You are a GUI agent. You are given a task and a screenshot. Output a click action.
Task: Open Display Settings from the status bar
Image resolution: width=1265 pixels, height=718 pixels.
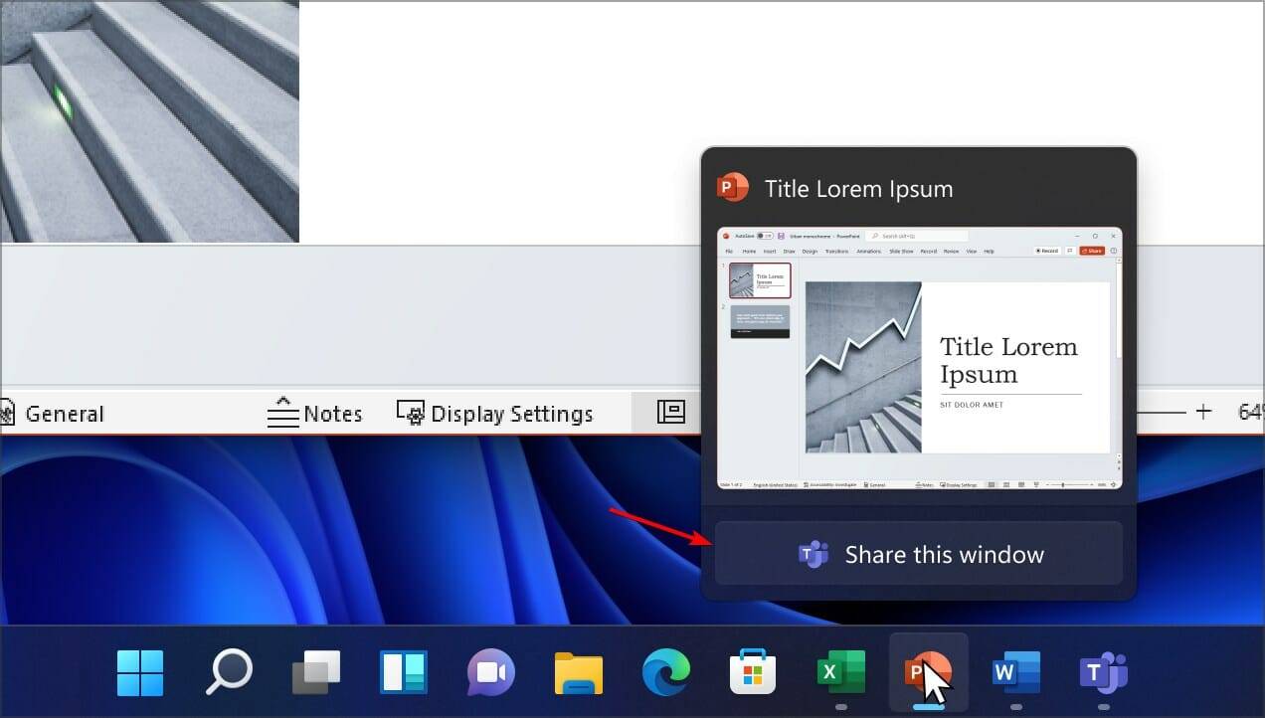click(494, 413)
